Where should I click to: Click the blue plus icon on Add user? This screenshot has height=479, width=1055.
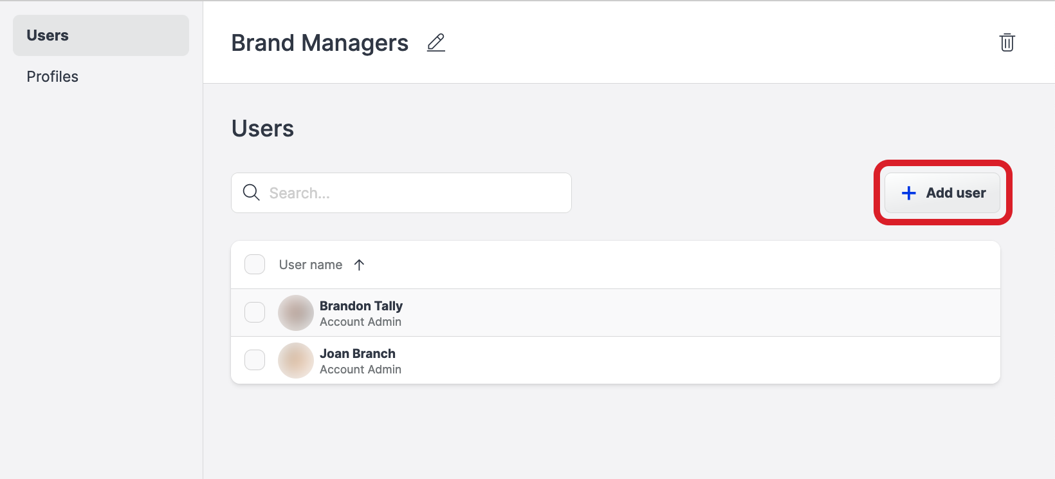(908, 193)
